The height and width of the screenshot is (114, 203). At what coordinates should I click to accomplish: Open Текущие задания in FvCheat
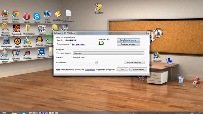[128, 44]
